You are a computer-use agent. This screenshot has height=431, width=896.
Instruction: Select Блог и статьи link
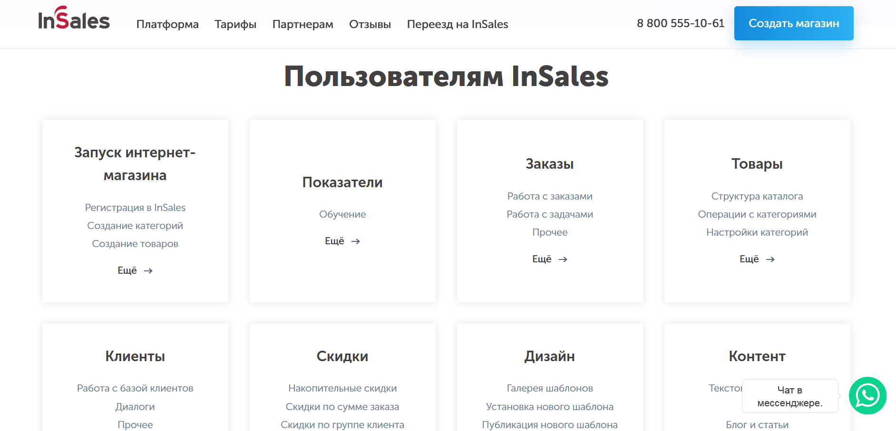pyautogui.click(x=757, y=425)
